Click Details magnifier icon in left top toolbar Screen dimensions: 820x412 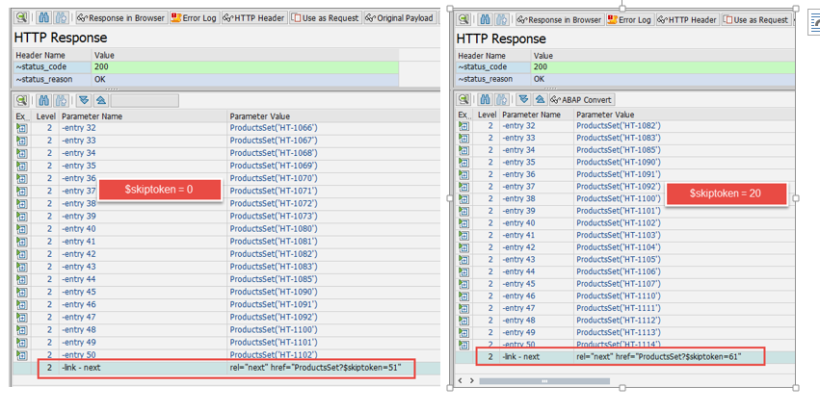click(x=20, y=18)
